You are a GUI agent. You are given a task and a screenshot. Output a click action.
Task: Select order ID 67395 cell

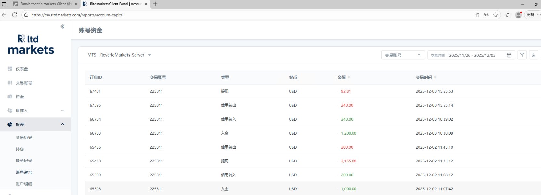pyautogui.click(x=95, y=105)
